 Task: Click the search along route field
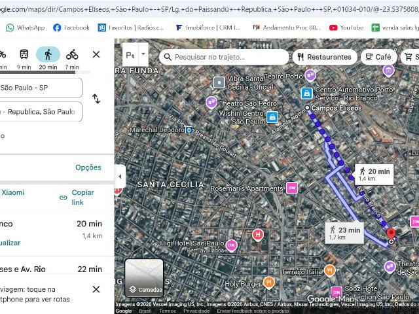[x=225, y=57]
